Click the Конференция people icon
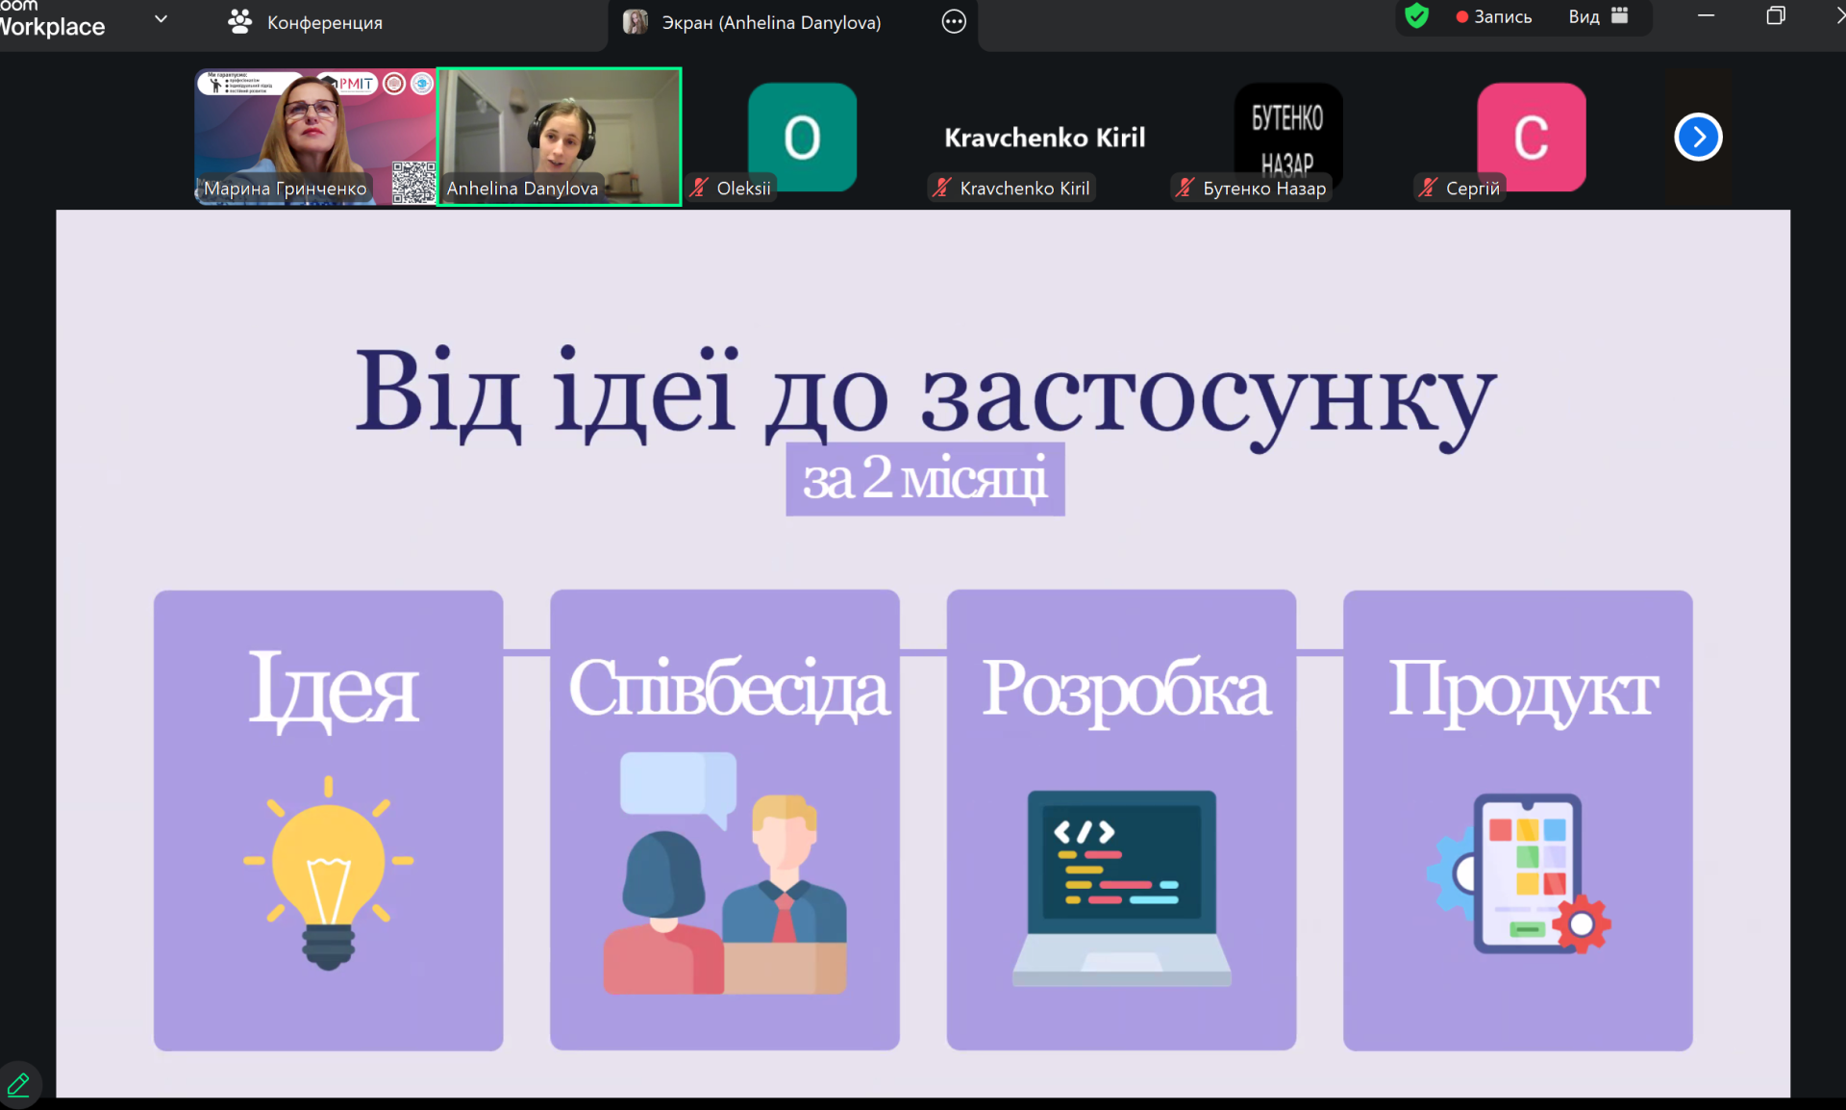The height and width of the screenshot is (1110, 1846). (x=239, y=21)
